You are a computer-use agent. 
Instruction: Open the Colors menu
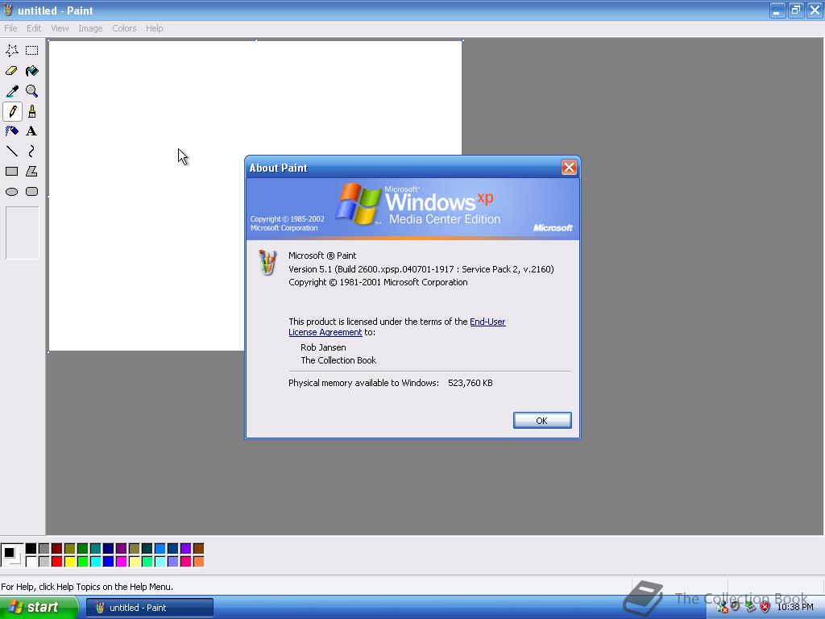coord(124,28)
